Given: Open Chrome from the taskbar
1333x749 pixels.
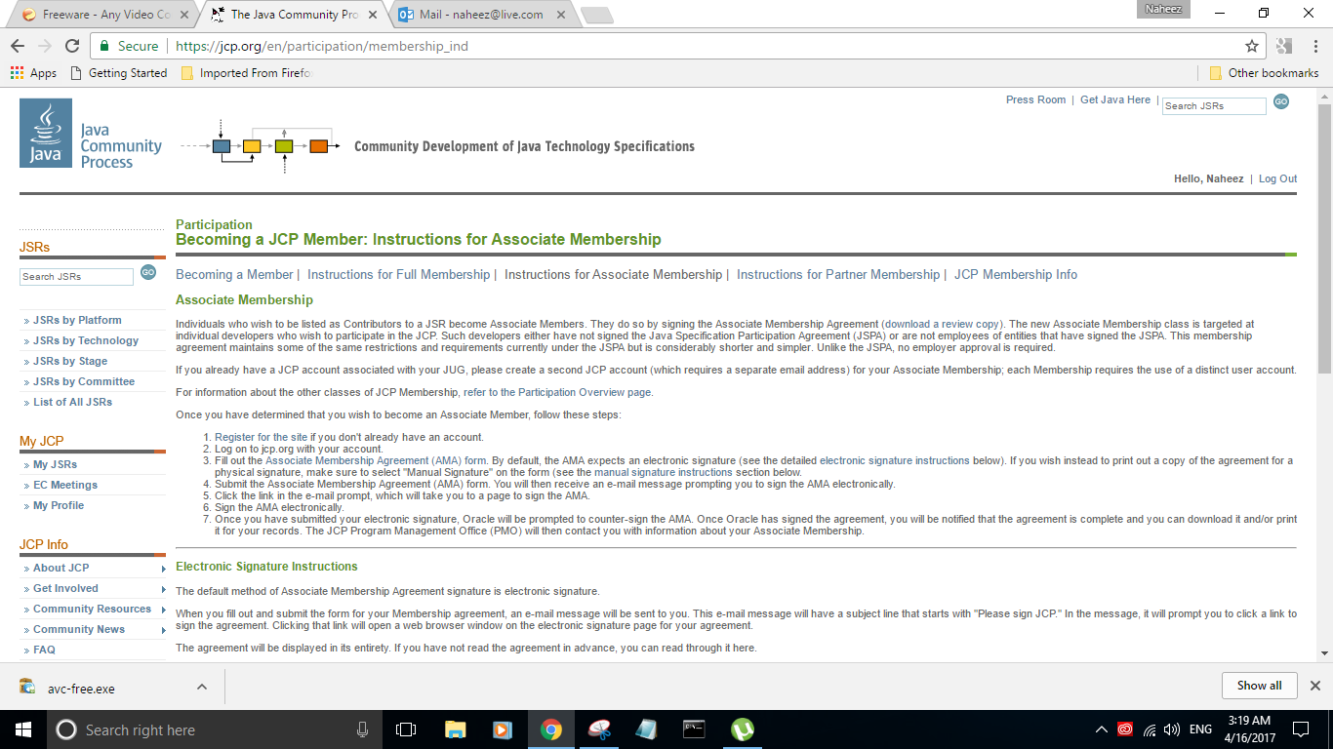Looking at the screenshot, I should (x=551, y=729).
